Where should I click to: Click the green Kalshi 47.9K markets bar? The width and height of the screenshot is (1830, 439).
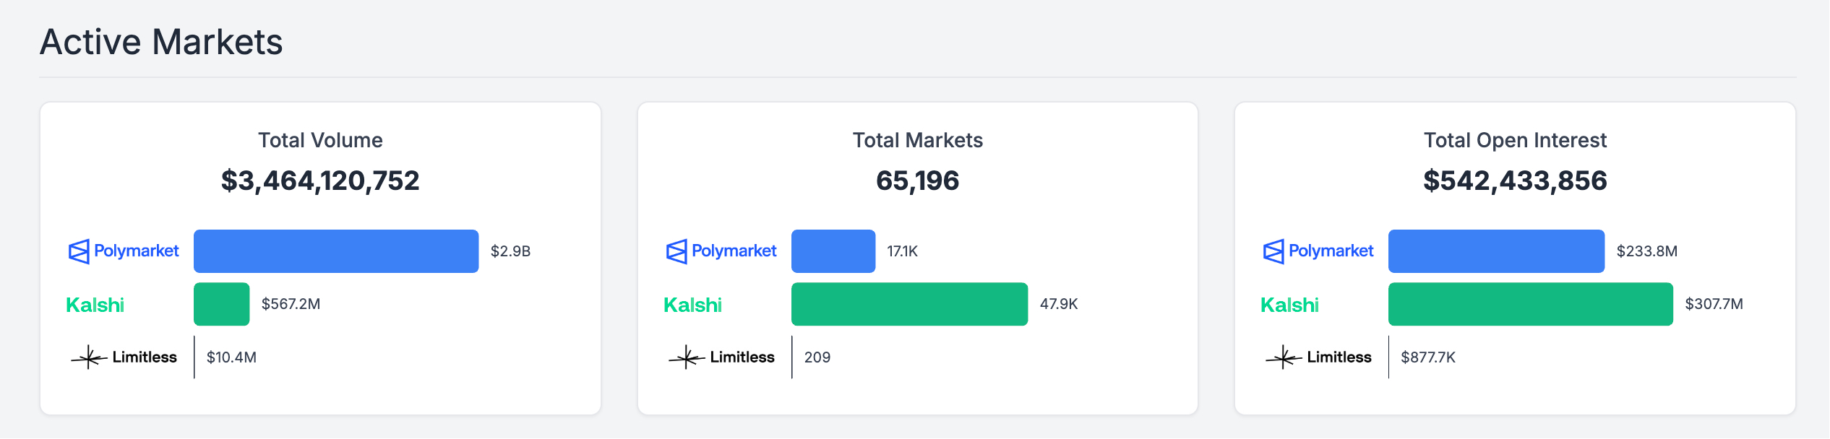(909, 304)
